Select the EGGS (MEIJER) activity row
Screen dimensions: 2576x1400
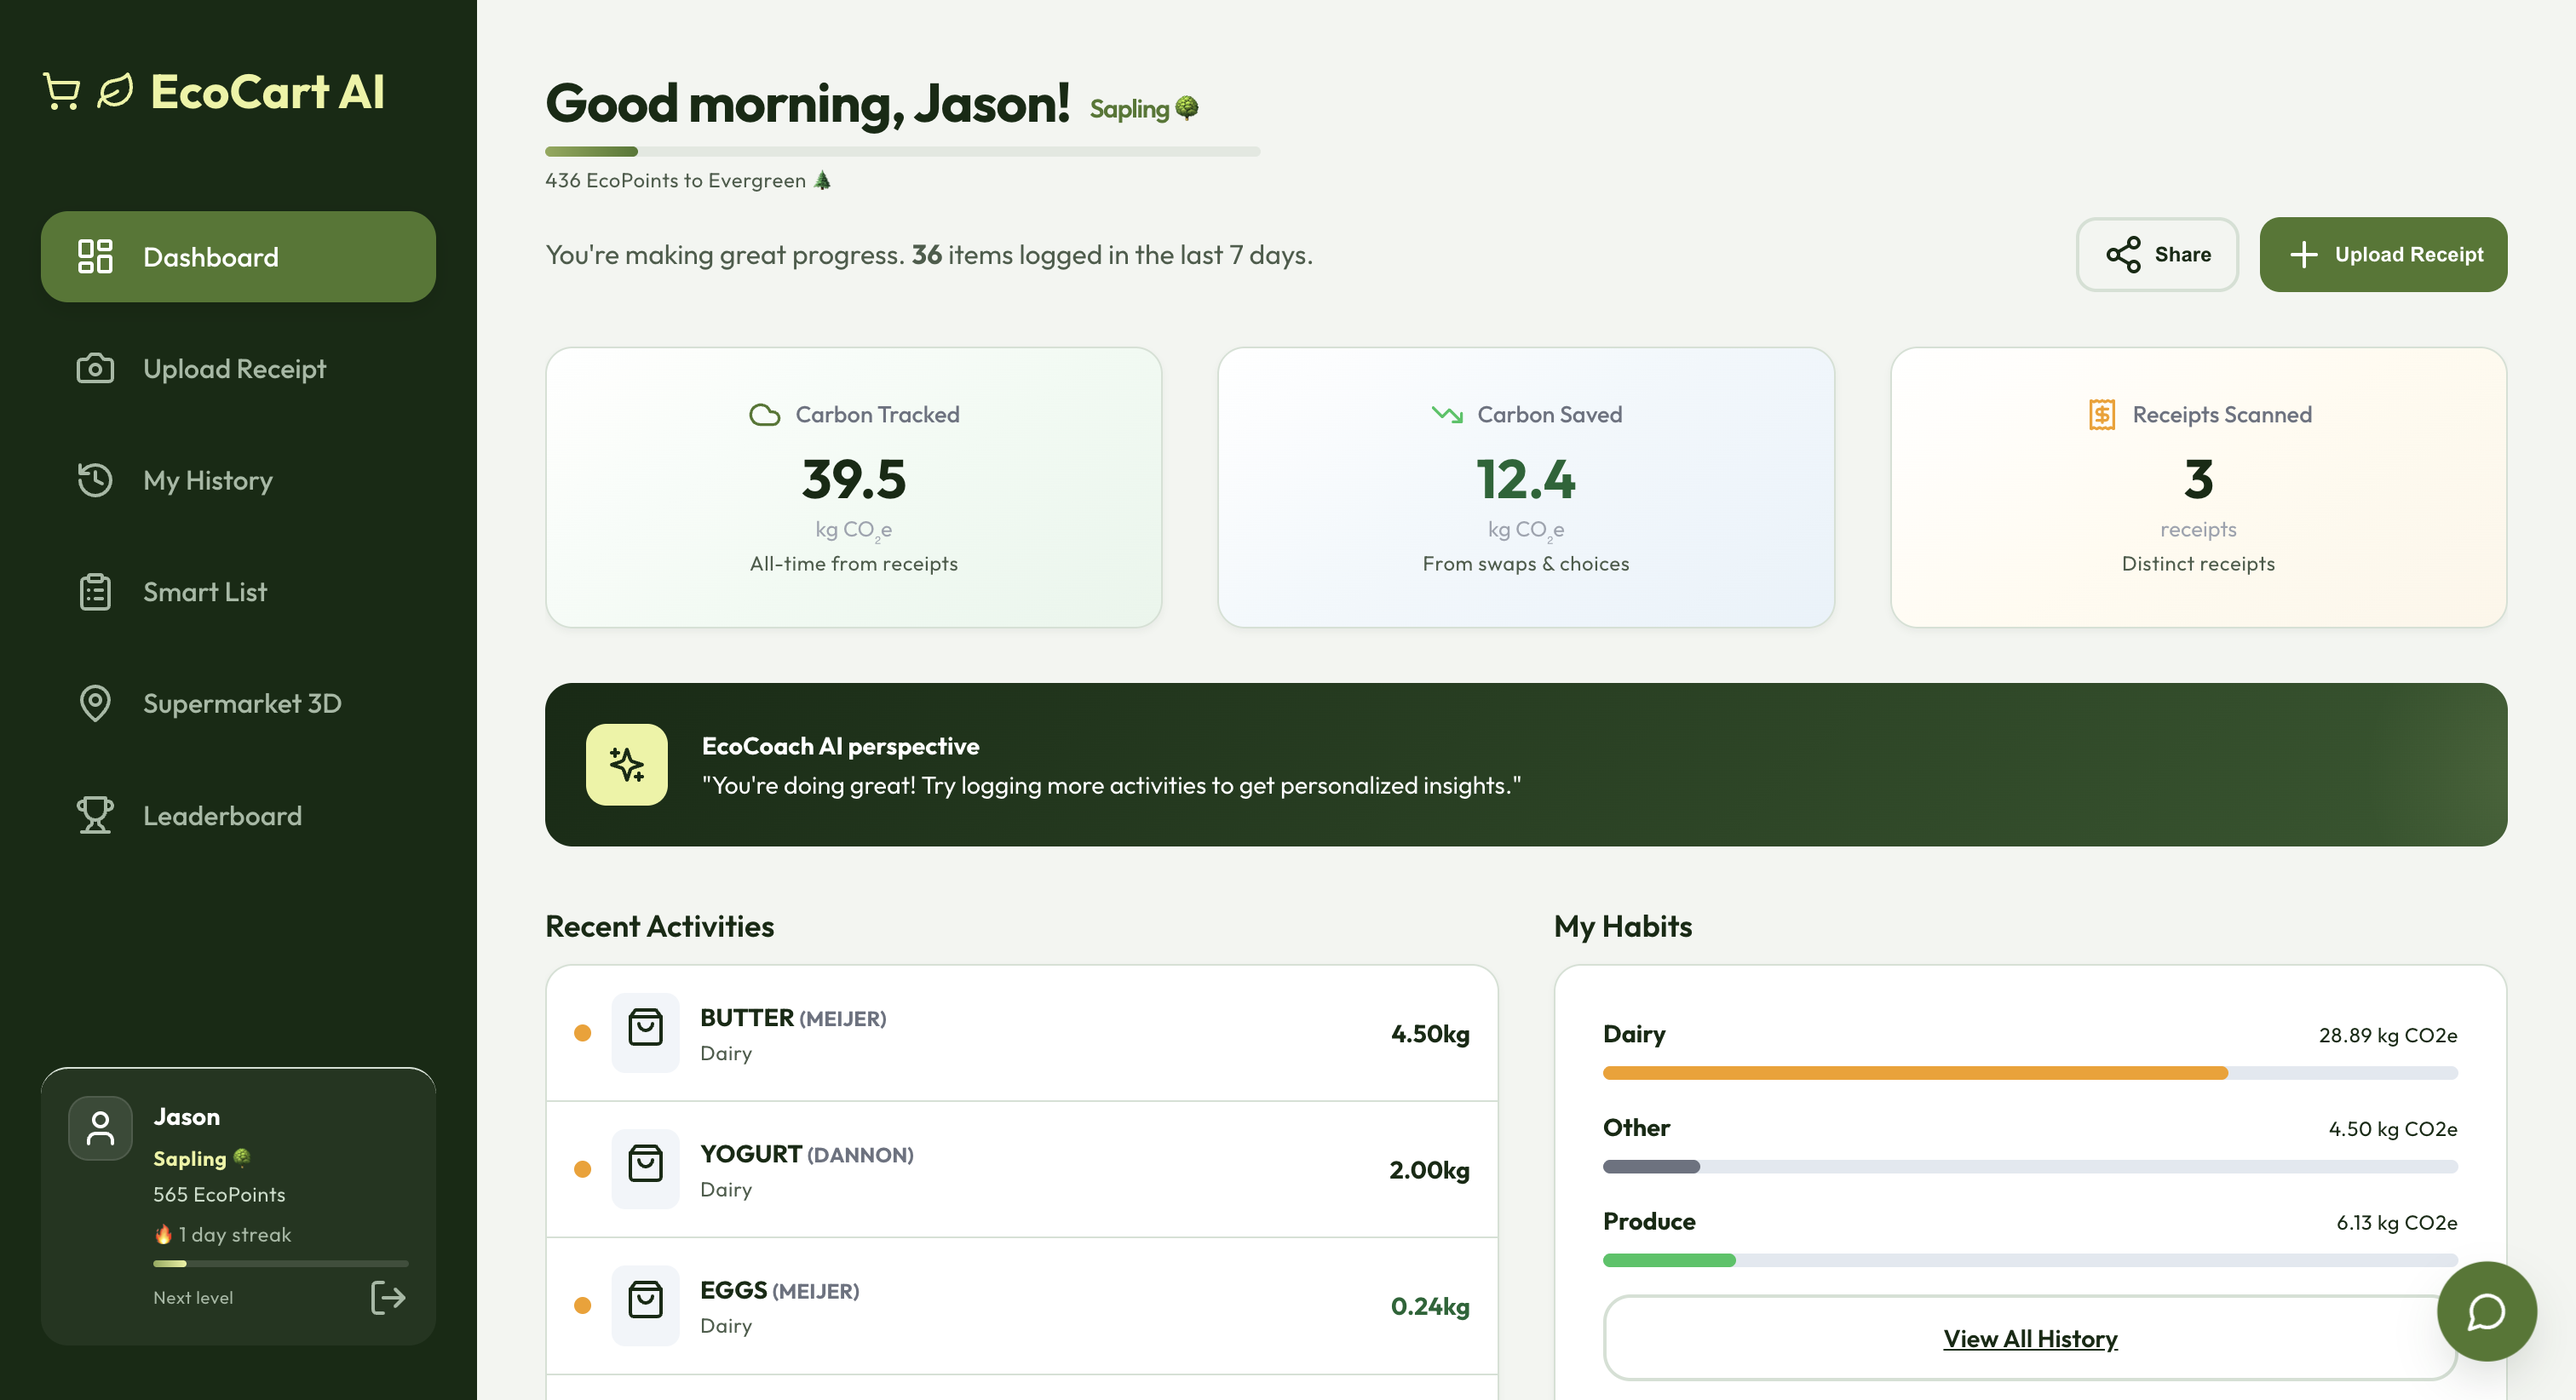coord(1020,1305)
